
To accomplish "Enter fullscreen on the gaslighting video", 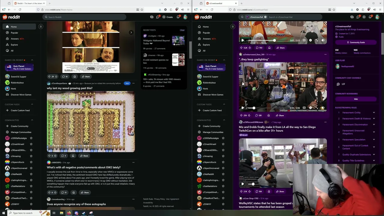I will [317, 108].
